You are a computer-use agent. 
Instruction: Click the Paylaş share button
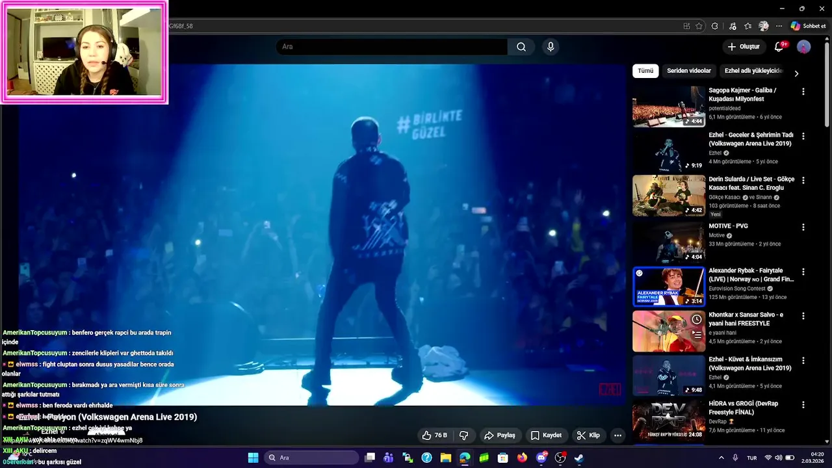tap(499, 435)
